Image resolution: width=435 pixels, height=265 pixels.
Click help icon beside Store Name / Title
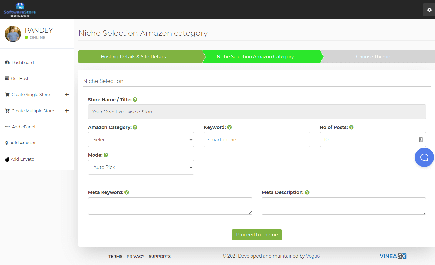135,100
